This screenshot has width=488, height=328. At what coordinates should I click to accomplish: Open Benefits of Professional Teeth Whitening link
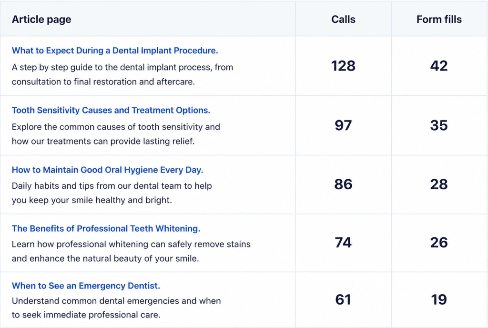coord(106,228)
